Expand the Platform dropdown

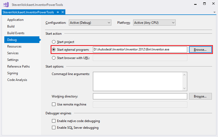(154, 23)
